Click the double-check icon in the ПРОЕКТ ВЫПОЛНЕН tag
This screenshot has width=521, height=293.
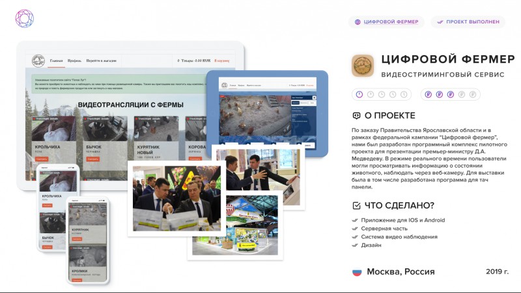click(x=440, y=22)
